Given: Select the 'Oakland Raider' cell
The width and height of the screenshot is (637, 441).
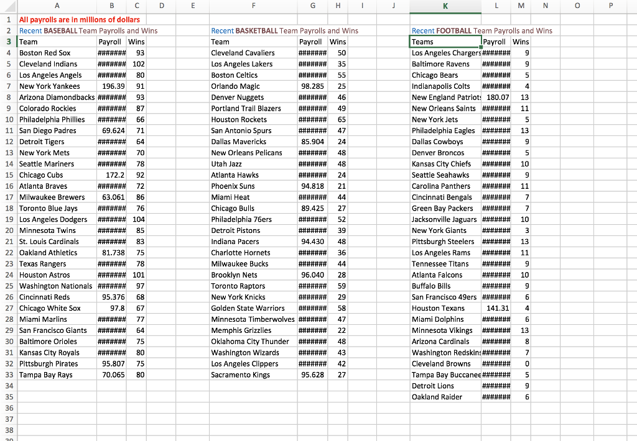Looking at the screenshot, I should tap(445, 397).
